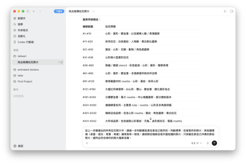Viewport: 246px width, 164px height.
Task: Click the #11-#20 table cell
Action: (x=88, y=41)
